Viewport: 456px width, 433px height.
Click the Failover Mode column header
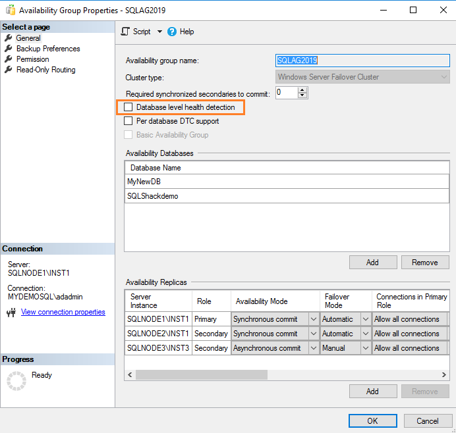(x=346, y=301)
